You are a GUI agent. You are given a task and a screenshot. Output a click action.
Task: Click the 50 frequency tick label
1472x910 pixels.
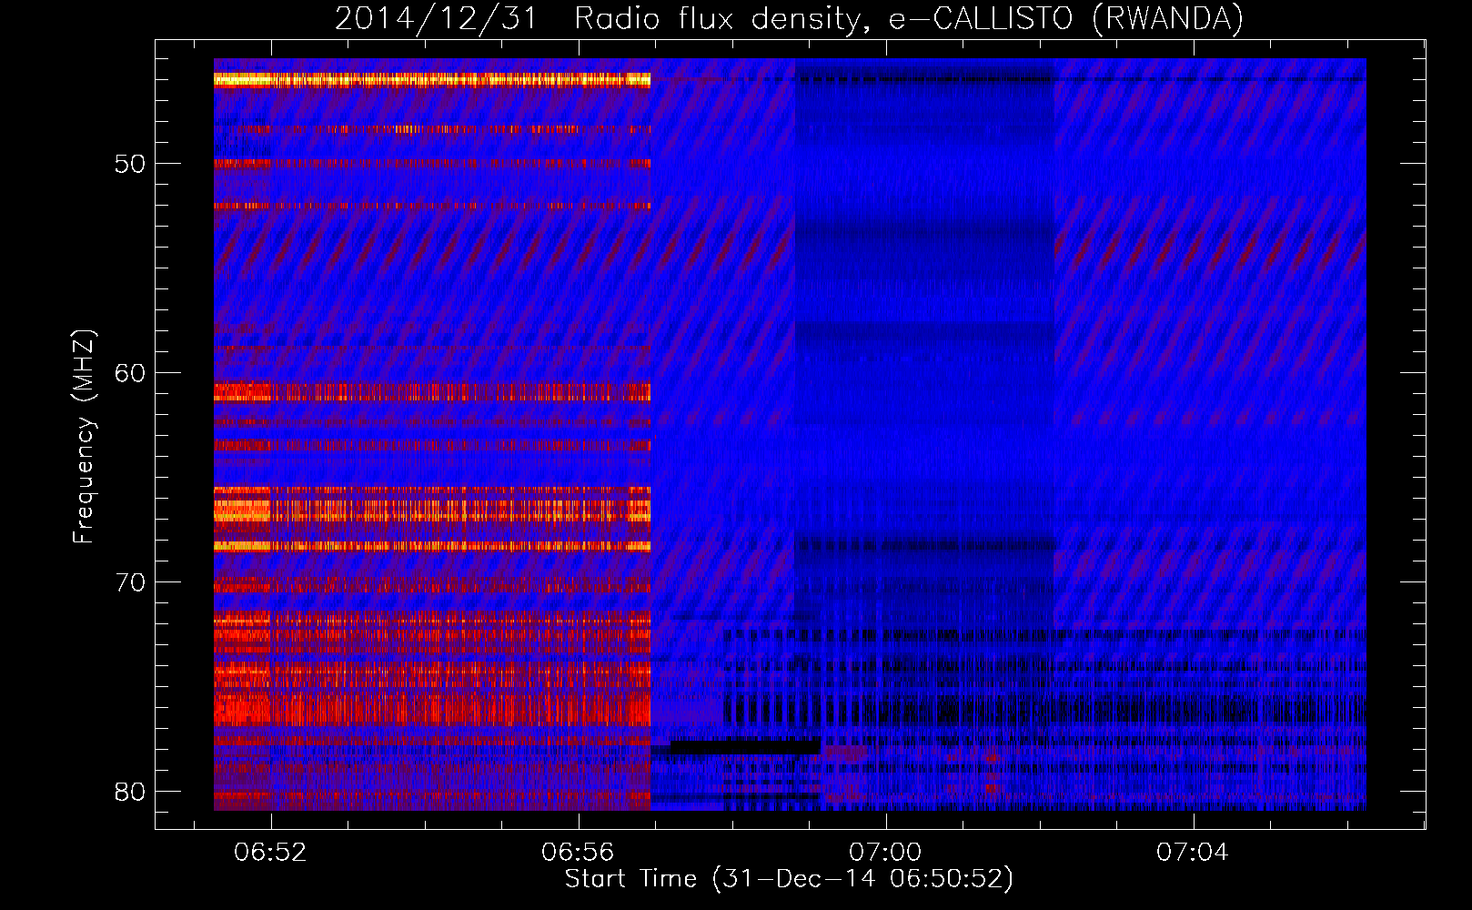click(x=130, y=165)
